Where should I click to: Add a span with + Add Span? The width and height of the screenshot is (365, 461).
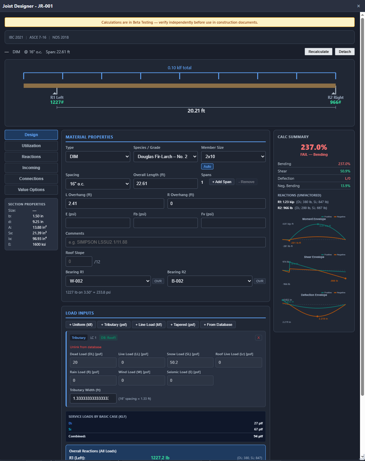(222, 182)
